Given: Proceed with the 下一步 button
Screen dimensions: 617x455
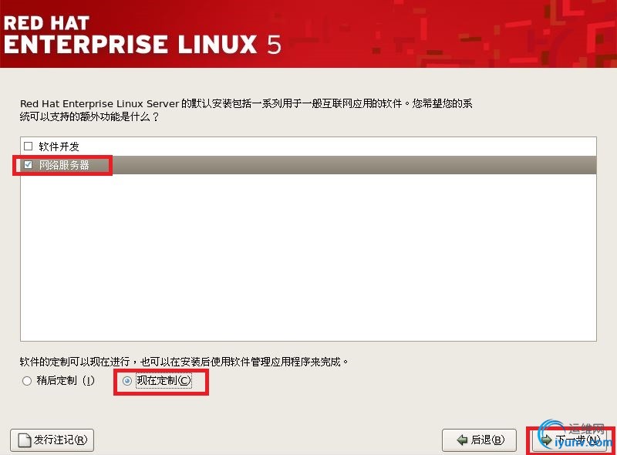Looking at the screenshot, I should (x=571, y=440).
